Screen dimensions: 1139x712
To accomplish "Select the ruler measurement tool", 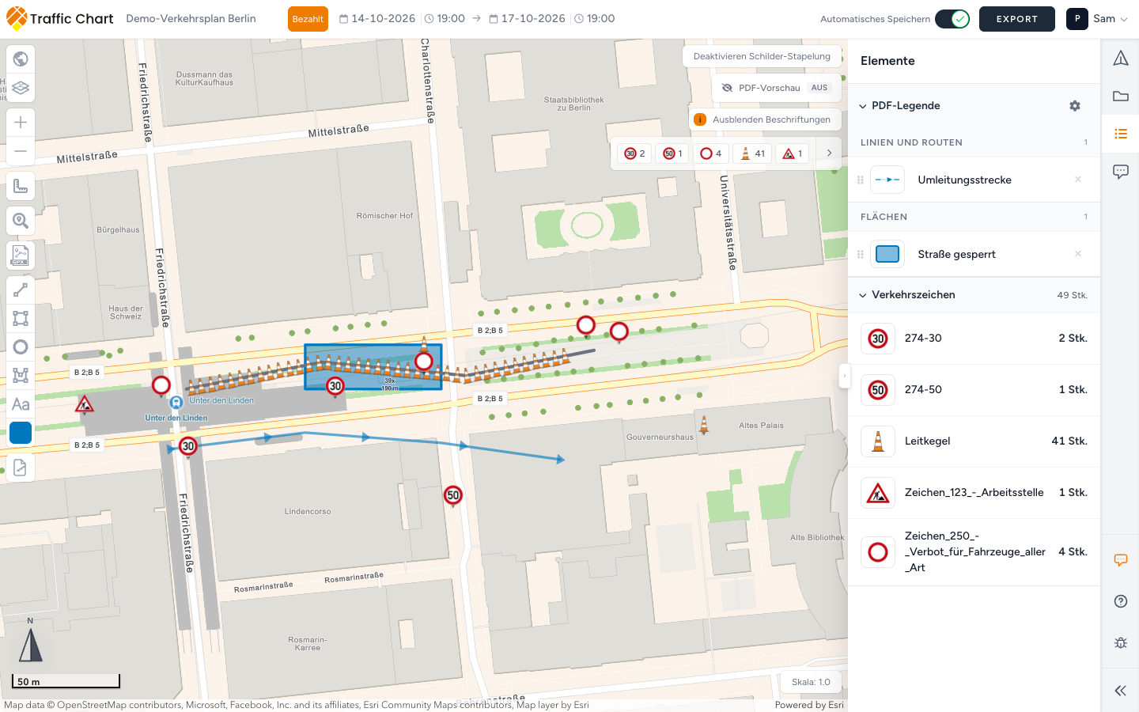I will (x=21, y=186).
